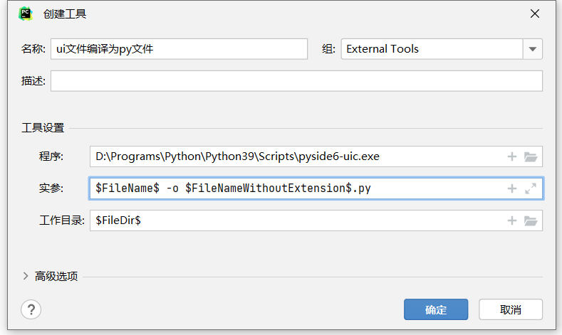Click the PyCharm logo in the title bar
562x335 pixels.
point(26,14)
